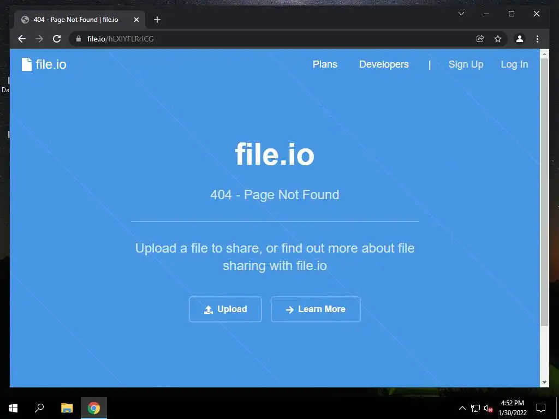Click the Chrome taskbar icon
The image size is (559, 419).
coord(94,408)
